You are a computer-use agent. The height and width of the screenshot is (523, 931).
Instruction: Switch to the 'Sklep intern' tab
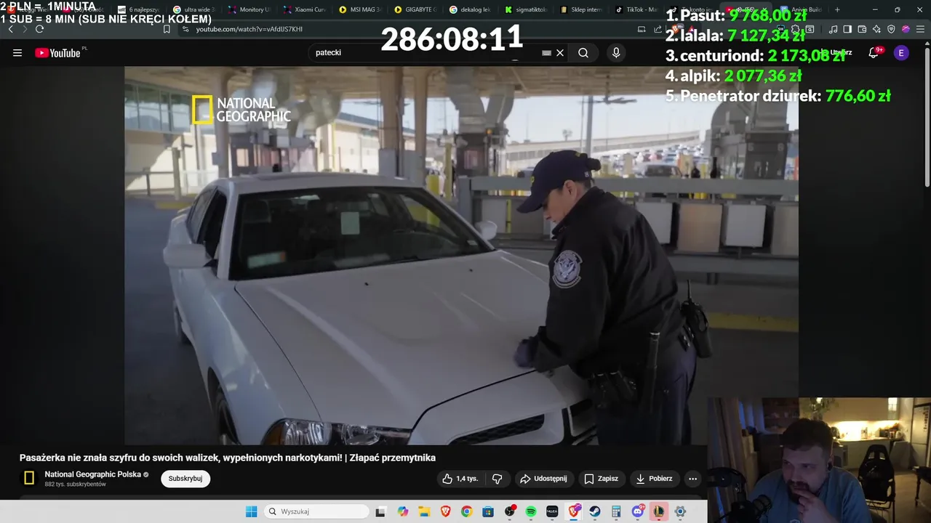pos(580,9)
